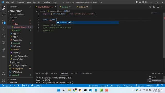Image resolution: width=165 pixels, height=93 pixels.
Task: Click the master branch status bar item
Action: (6, 86)
